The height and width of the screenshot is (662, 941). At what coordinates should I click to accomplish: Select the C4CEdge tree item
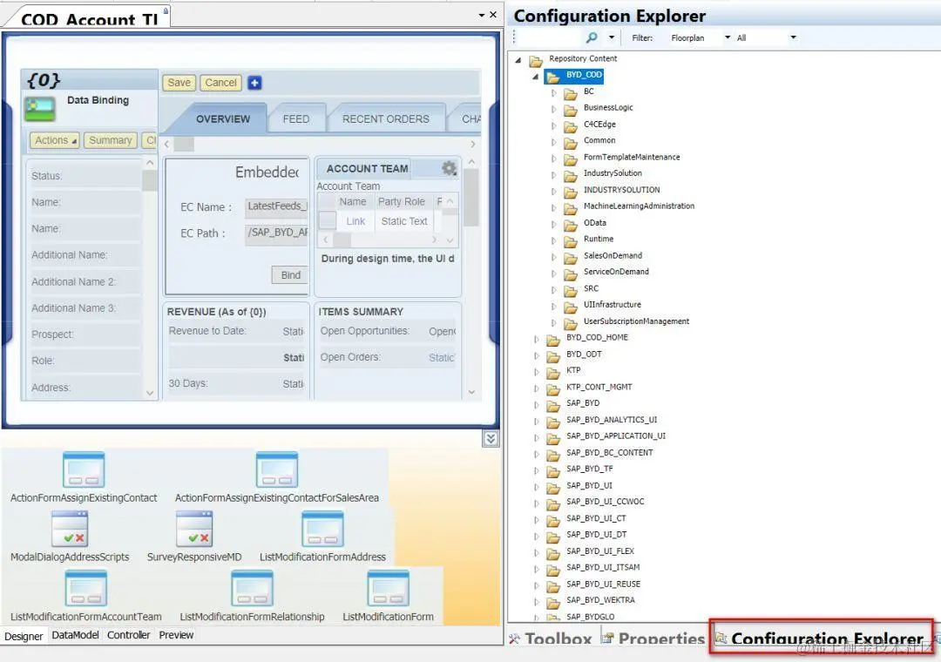[x=599, y=125]
